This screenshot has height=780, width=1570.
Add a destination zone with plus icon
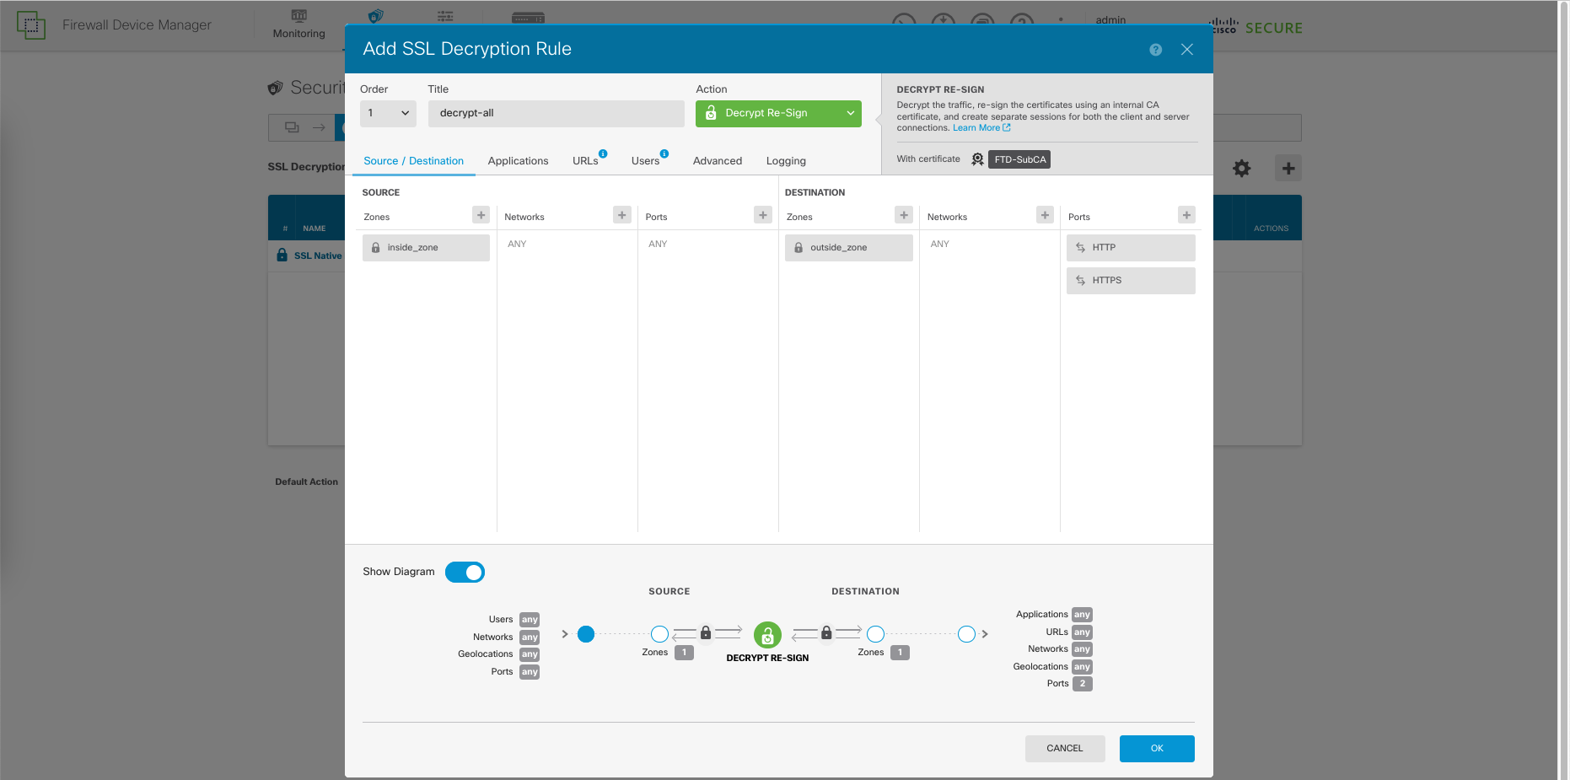[x=904, y=215]
